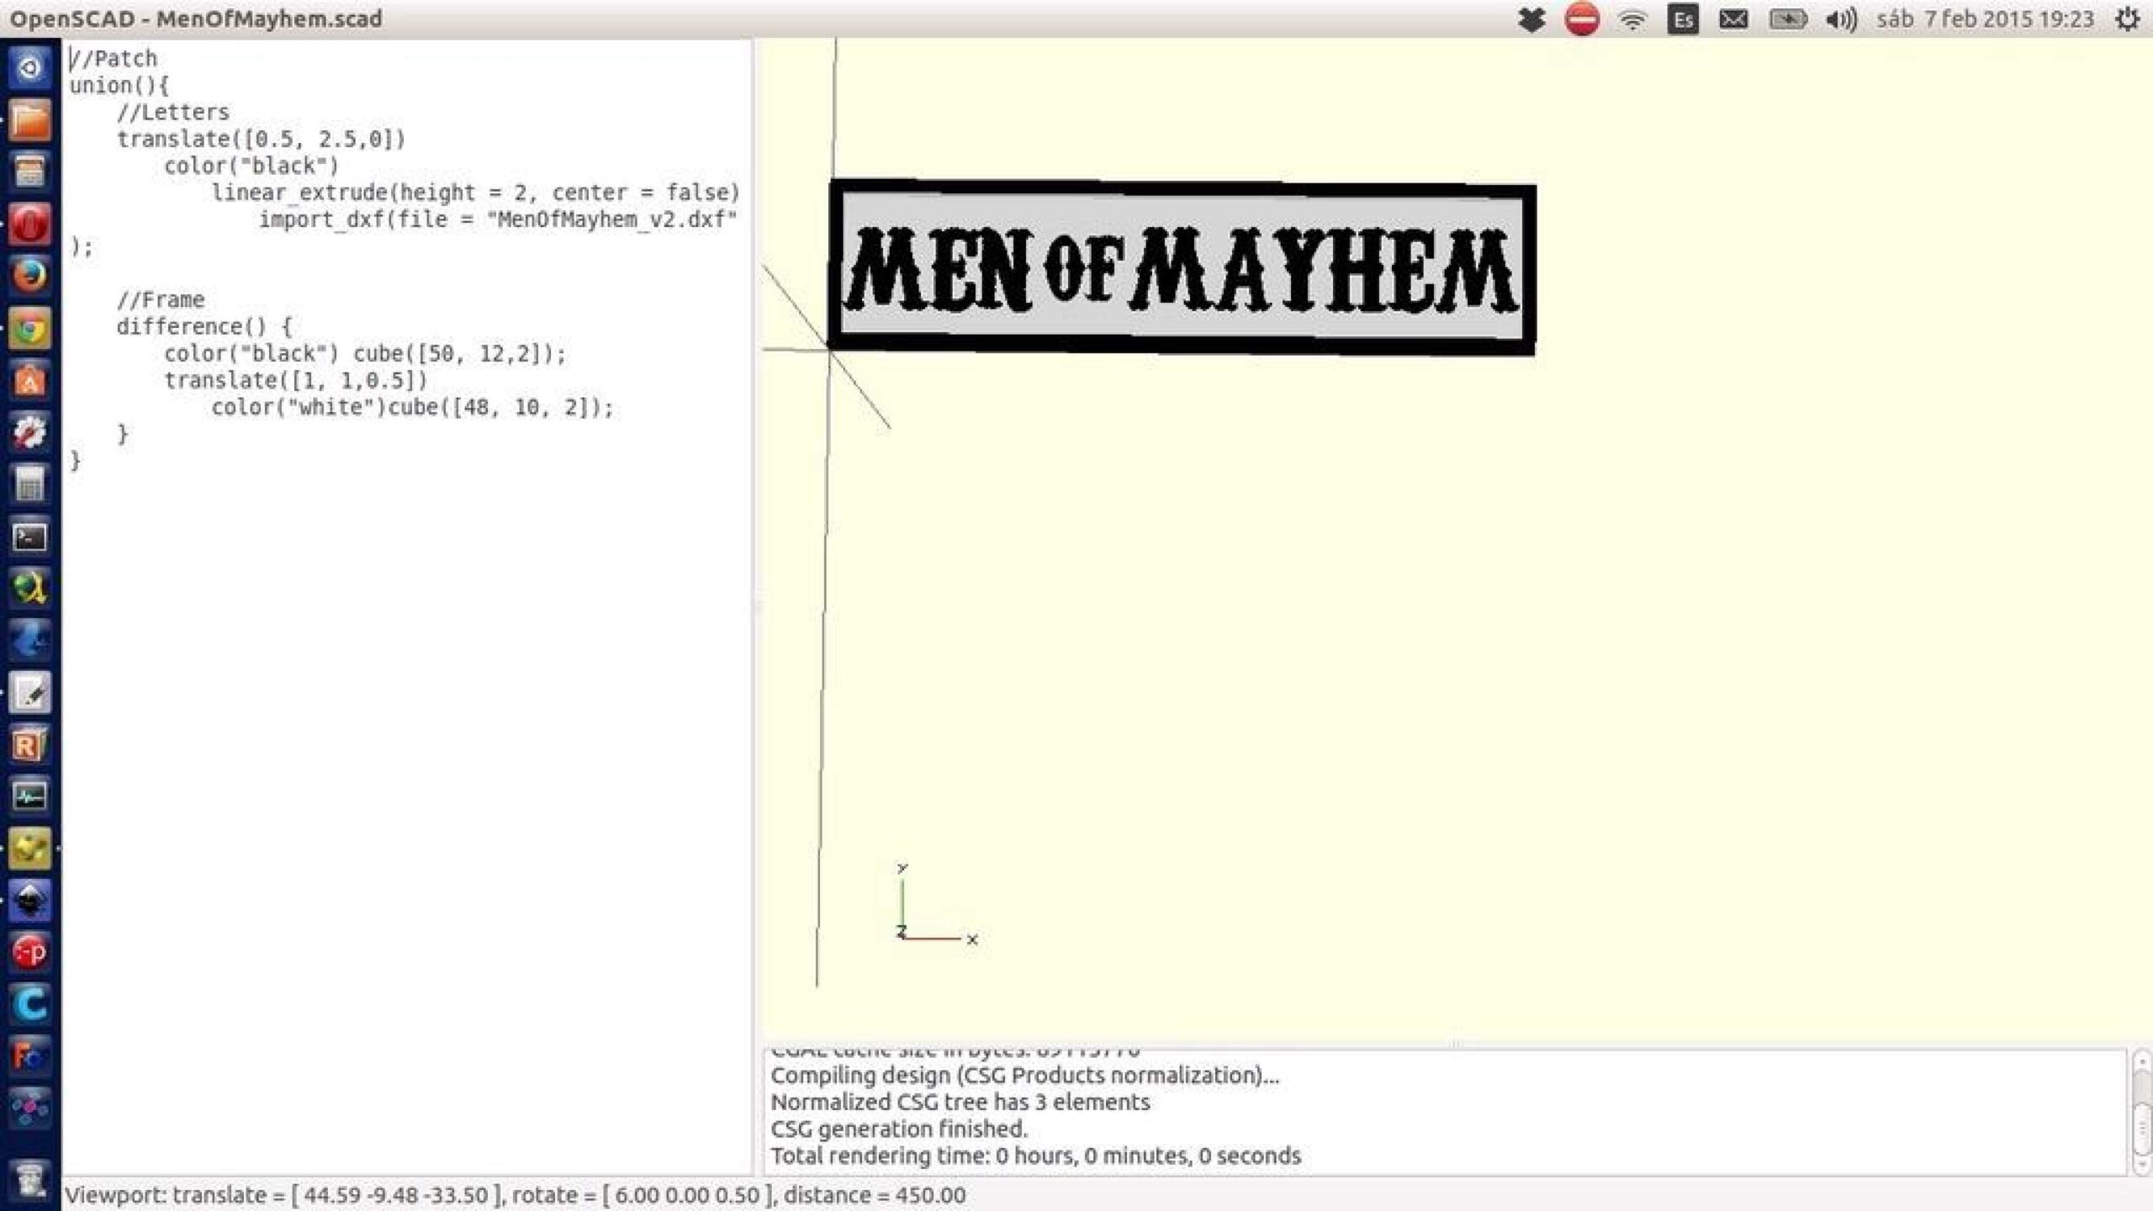Open the Trash in the dock
Screen dimensions: 2153x1211
point(30,1179)
